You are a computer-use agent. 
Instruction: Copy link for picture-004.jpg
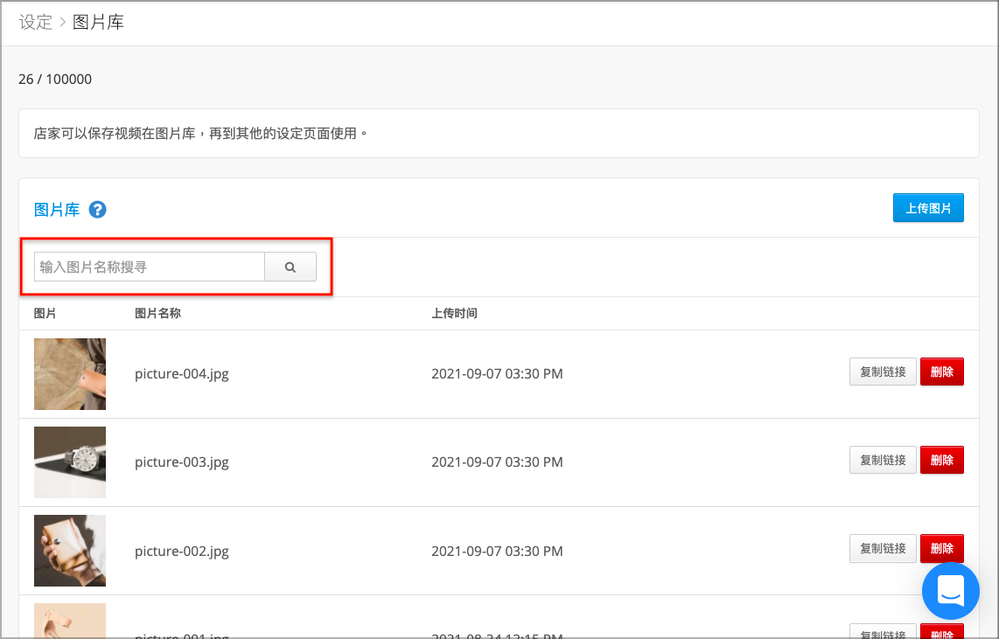point(883,372)
